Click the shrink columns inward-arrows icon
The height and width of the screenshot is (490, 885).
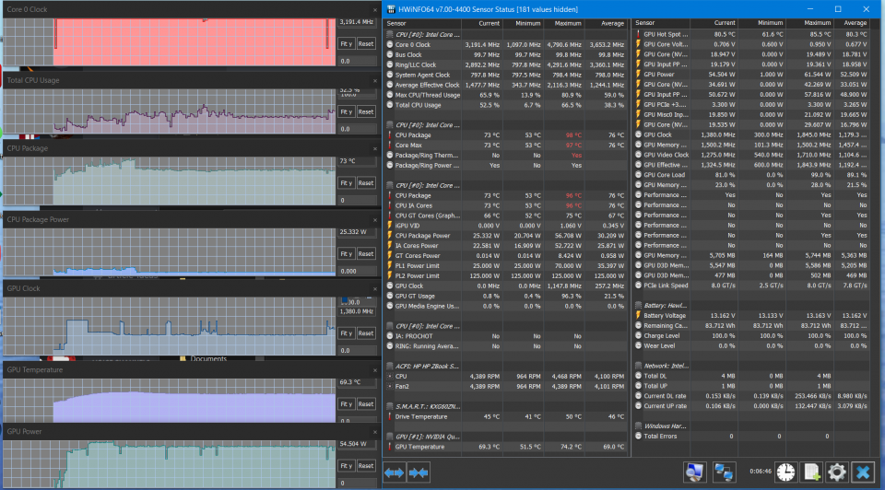pyautogui.click(x=418, y=472)
